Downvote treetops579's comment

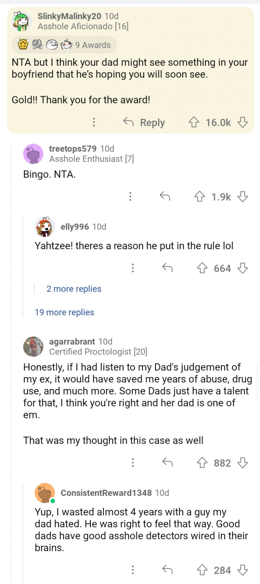pos(243,197)
